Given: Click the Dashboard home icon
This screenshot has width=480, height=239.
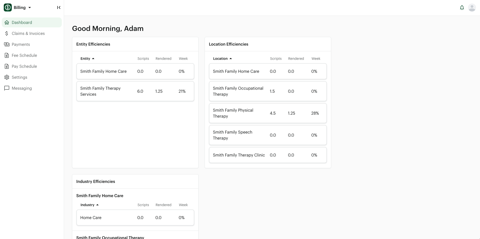Looking at the screenshot, I should (7, 22).
